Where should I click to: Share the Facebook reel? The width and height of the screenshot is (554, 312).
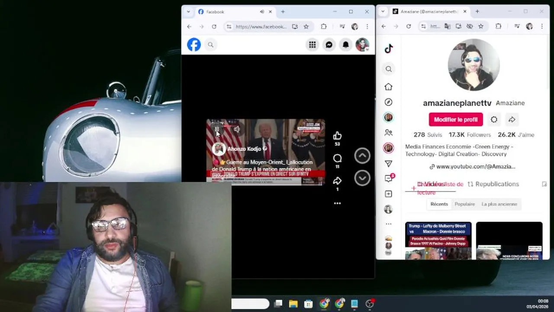pos(338,181)
